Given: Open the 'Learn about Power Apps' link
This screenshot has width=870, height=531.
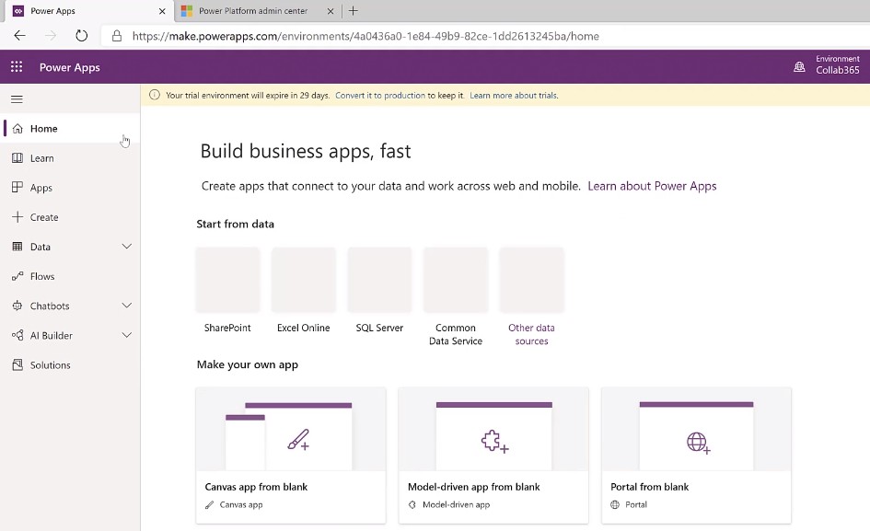Looking at the screenshot, I should tap(652, 186).
